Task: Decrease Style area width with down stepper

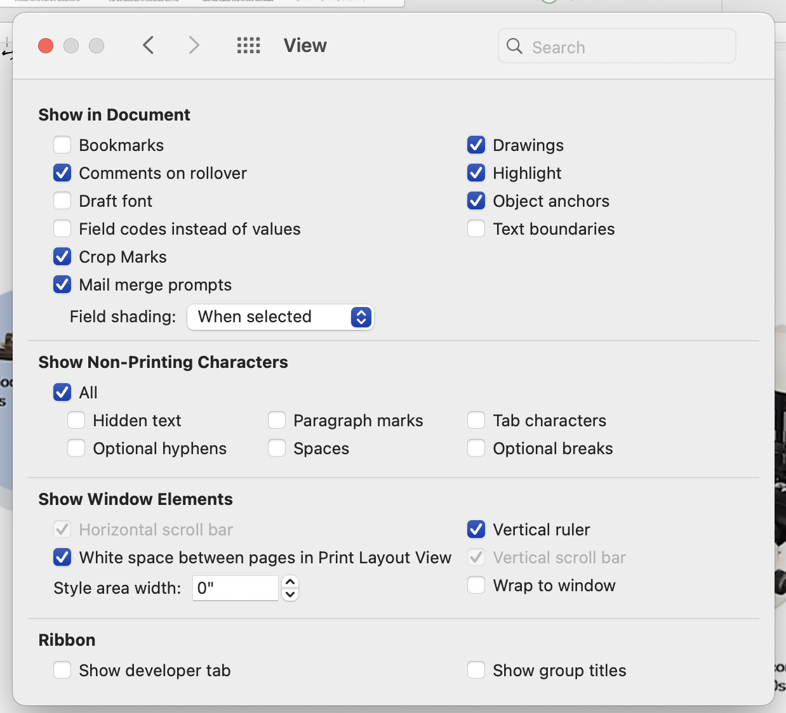Action: [290, 594]
